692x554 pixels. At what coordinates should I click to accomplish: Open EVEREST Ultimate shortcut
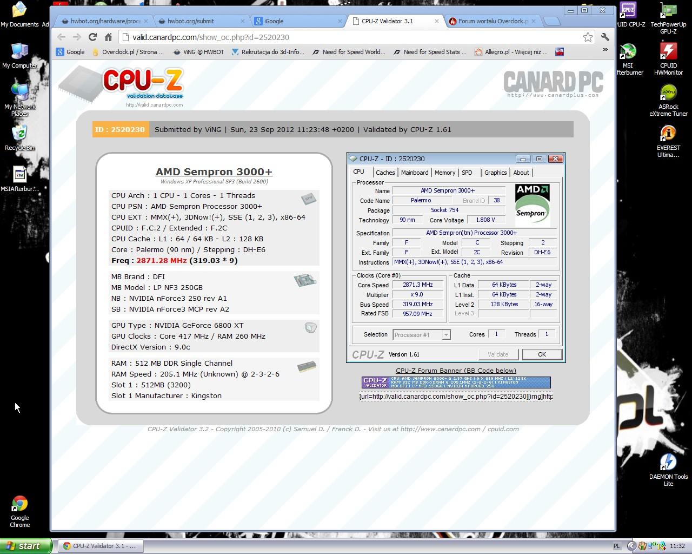[668, 141]
